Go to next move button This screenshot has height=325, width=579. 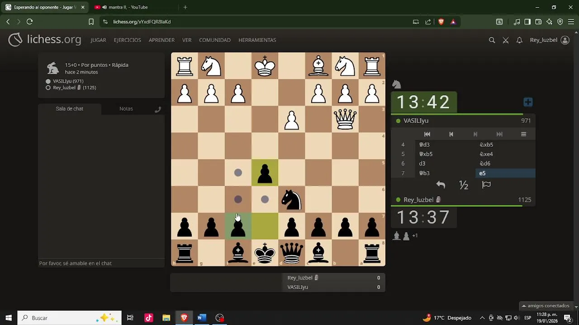pos(475,134)
